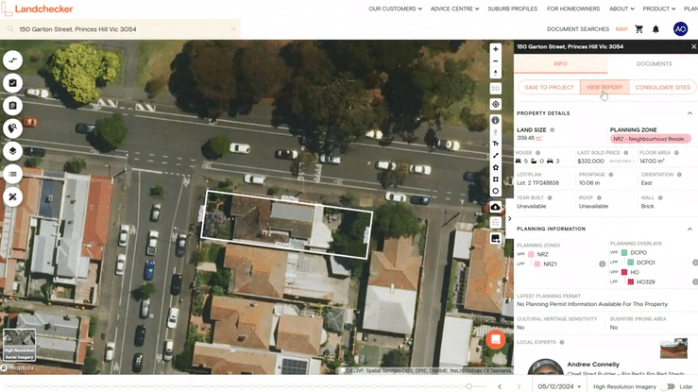
Task: Toggle 2D map view
Action: pos(496,89)
